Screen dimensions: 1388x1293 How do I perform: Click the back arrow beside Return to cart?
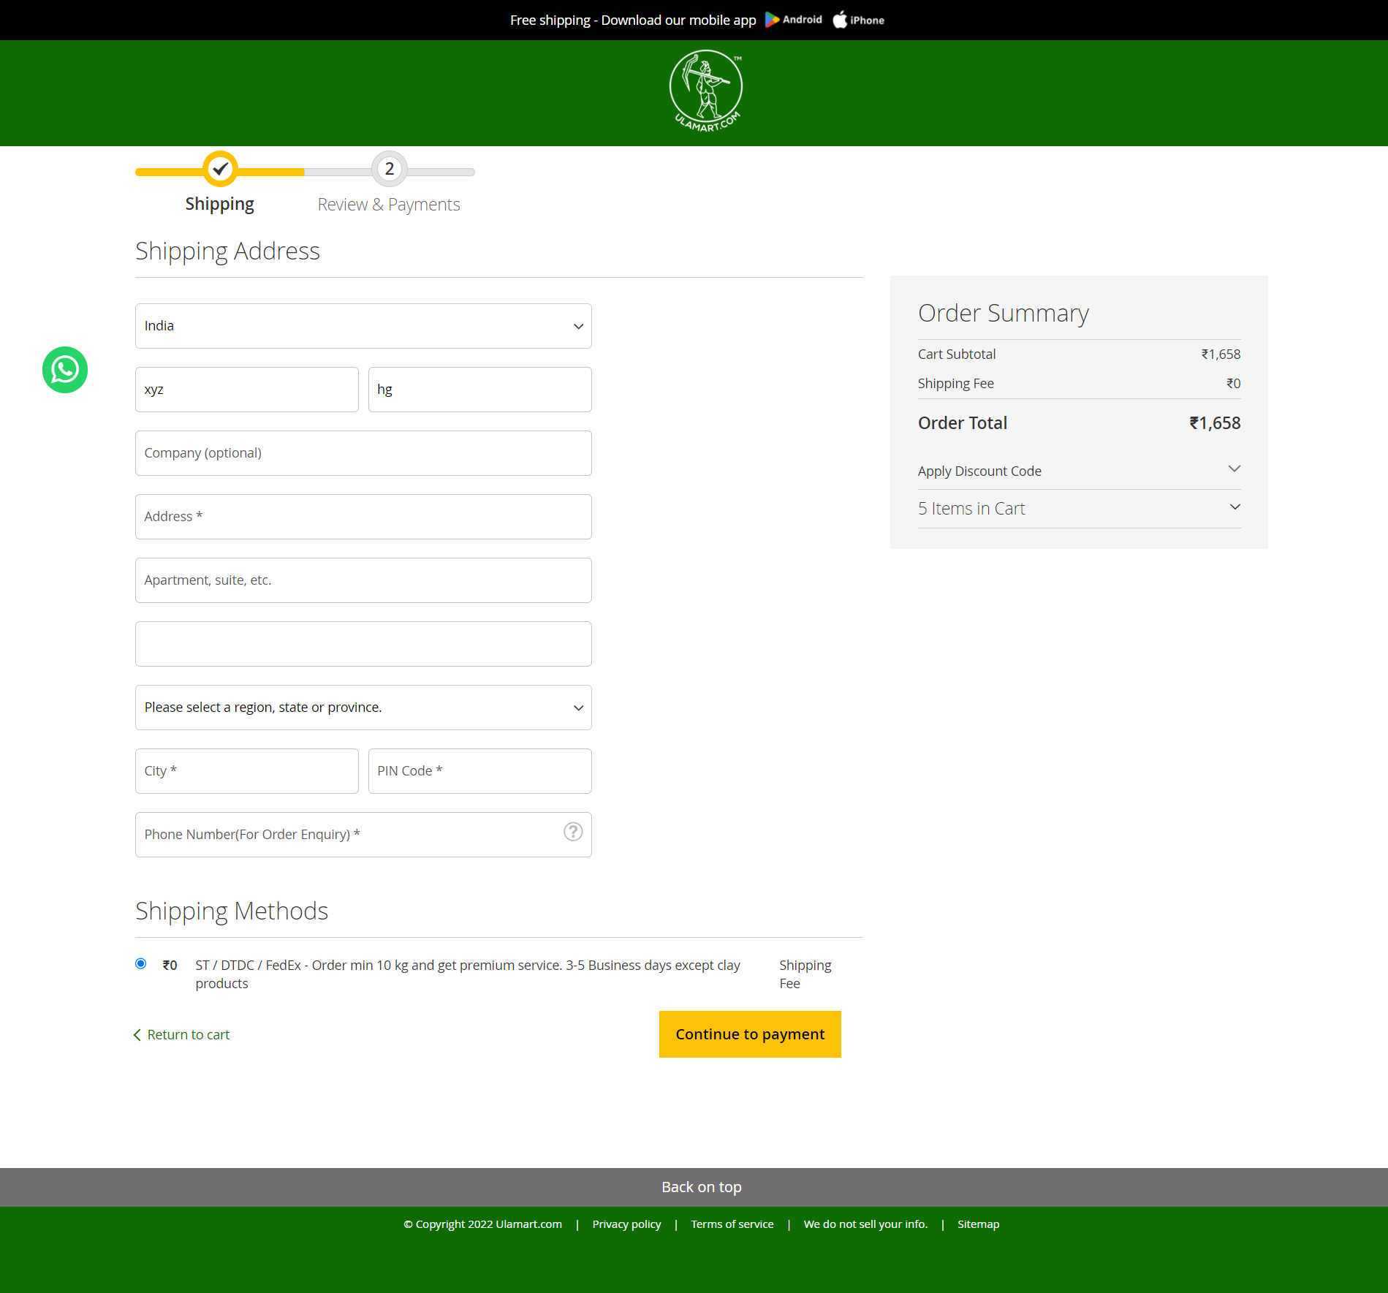click(x=137, y=1034)
